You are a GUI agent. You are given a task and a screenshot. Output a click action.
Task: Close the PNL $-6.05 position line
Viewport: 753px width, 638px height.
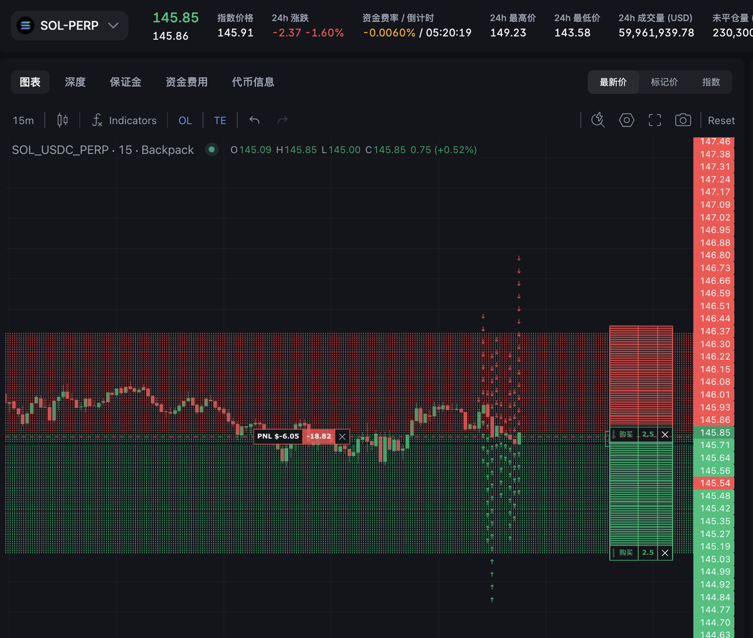click(342, 436)
